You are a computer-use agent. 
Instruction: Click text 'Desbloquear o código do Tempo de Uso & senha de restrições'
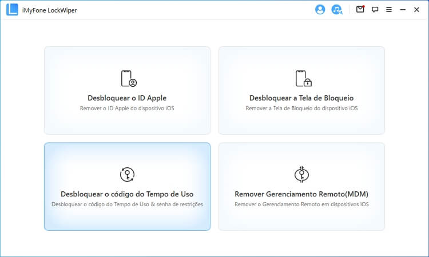(127, 204)
